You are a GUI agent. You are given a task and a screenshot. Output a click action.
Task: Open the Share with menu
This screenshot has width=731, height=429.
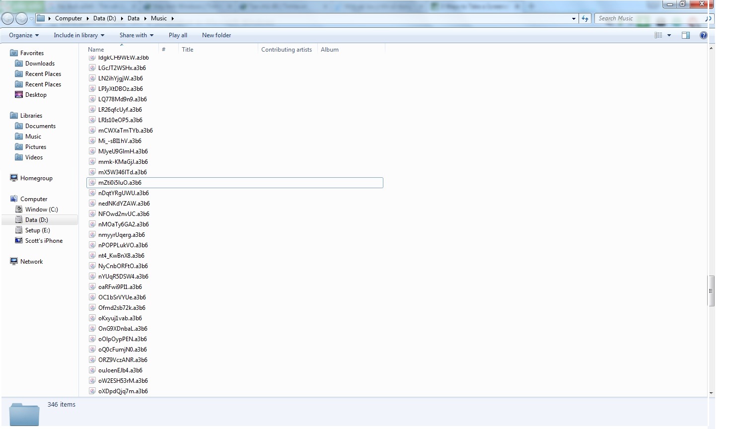[137, 35]
